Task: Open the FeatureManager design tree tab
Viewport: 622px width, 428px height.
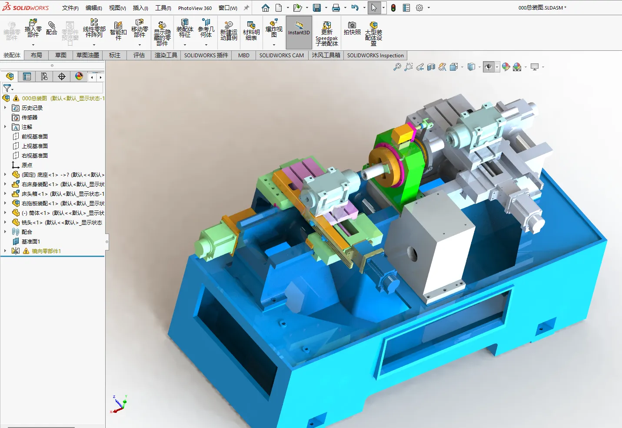Action: point(10,76)
